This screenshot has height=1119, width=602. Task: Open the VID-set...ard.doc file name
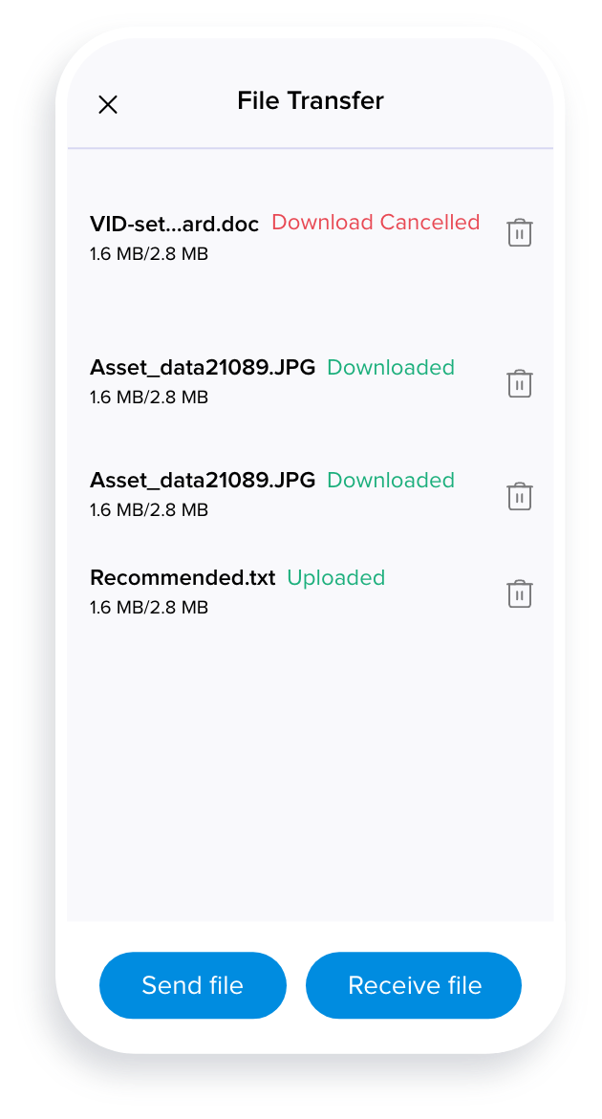[x=174, y=224]
